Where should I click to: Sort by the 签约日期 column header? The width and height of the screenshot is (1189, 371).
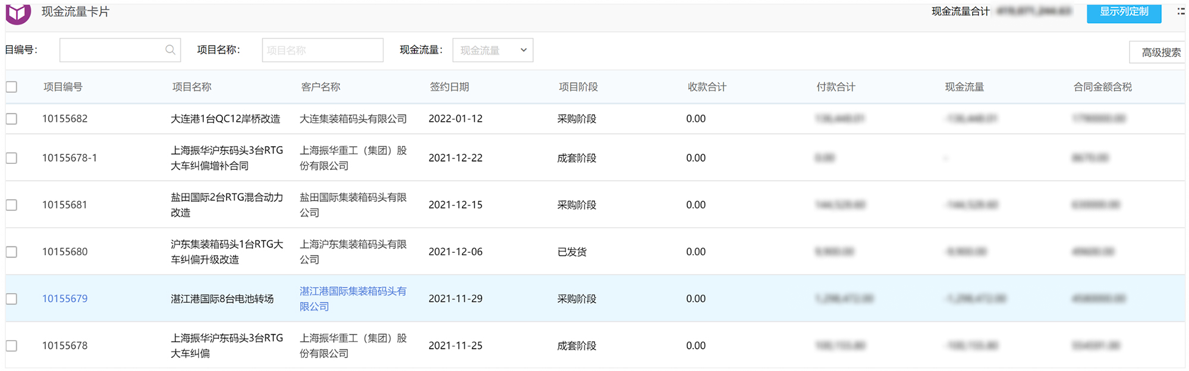[x=449, y=87]
